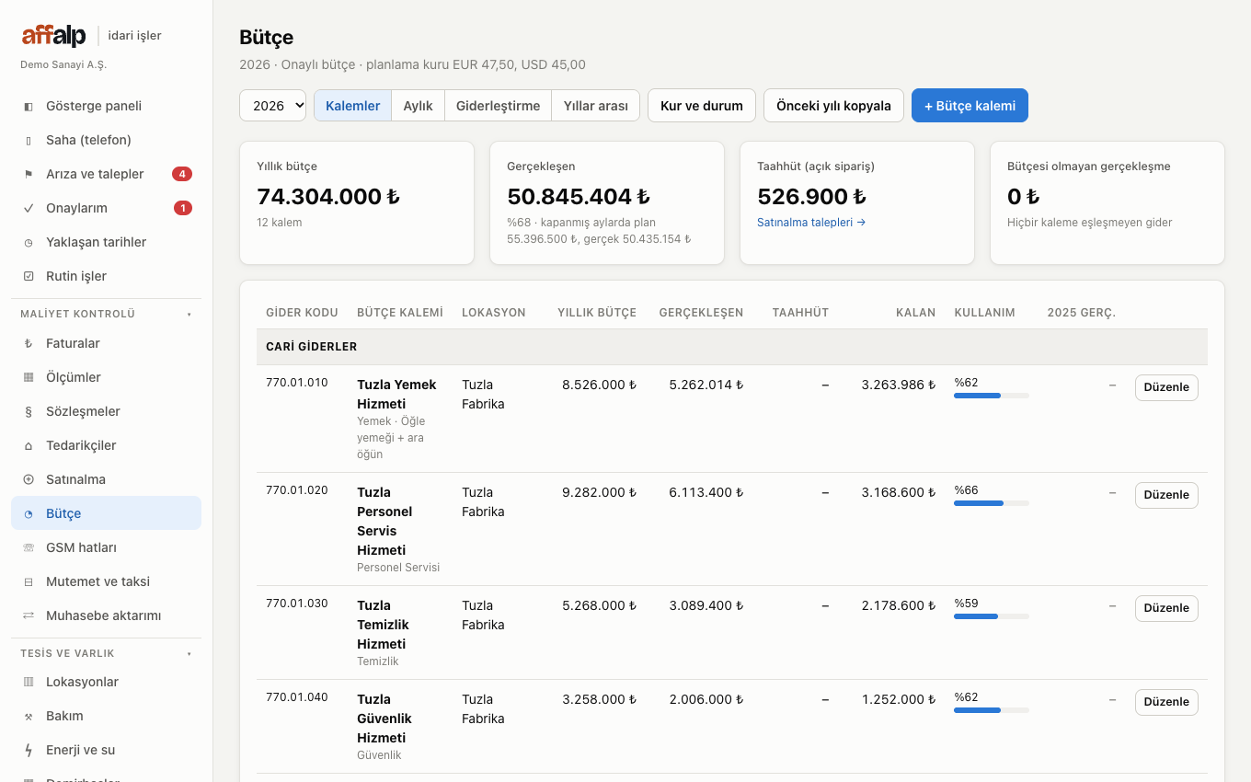Switch to the Kalemler tab
Screen dimensions: 1251x782
(353, 105)
